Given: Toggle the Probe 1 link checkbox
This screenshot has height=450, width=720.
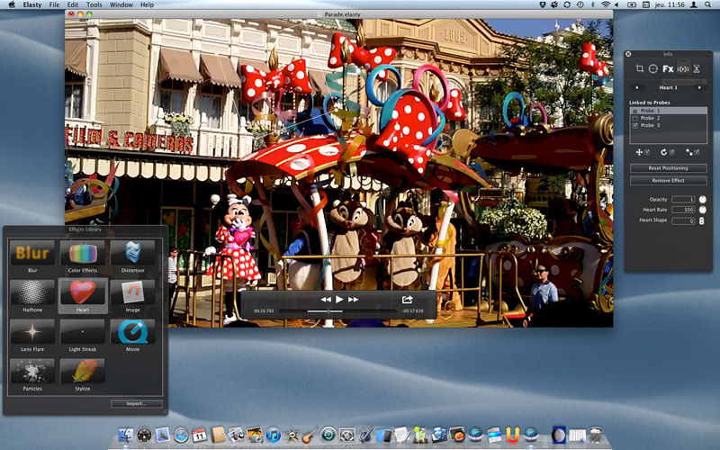Looking at the screenshot, I should [635, 111].
